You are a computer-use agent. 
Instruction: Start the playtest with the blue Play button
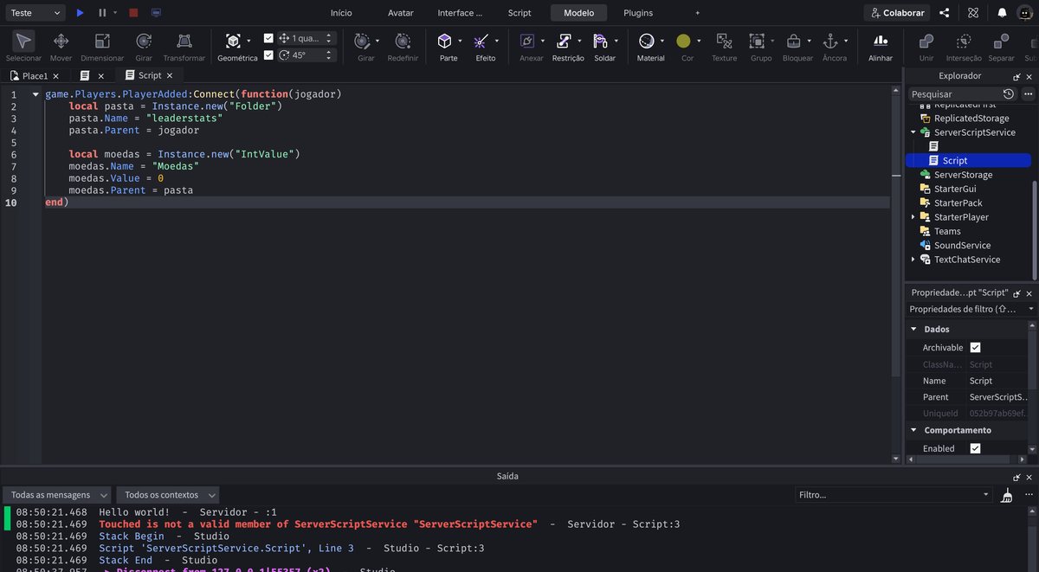(x=80, y=13)
